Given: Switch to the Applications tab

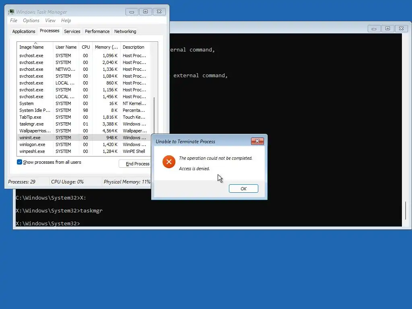Looking at the screenshot, I should coord(24,31).
